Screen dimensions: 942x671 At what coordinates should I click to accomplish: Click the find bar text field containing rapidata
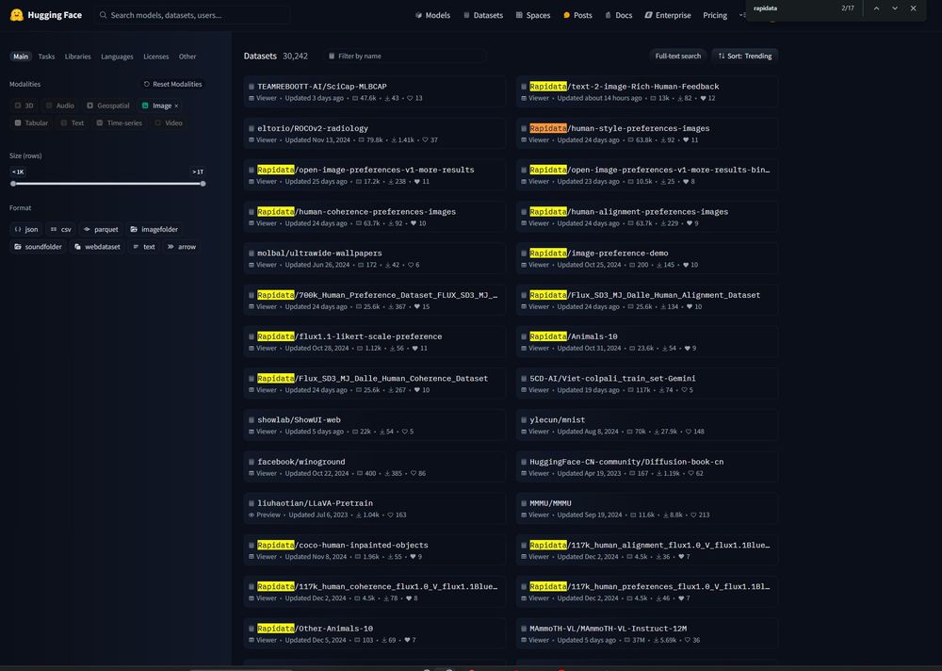click(793, 8)
